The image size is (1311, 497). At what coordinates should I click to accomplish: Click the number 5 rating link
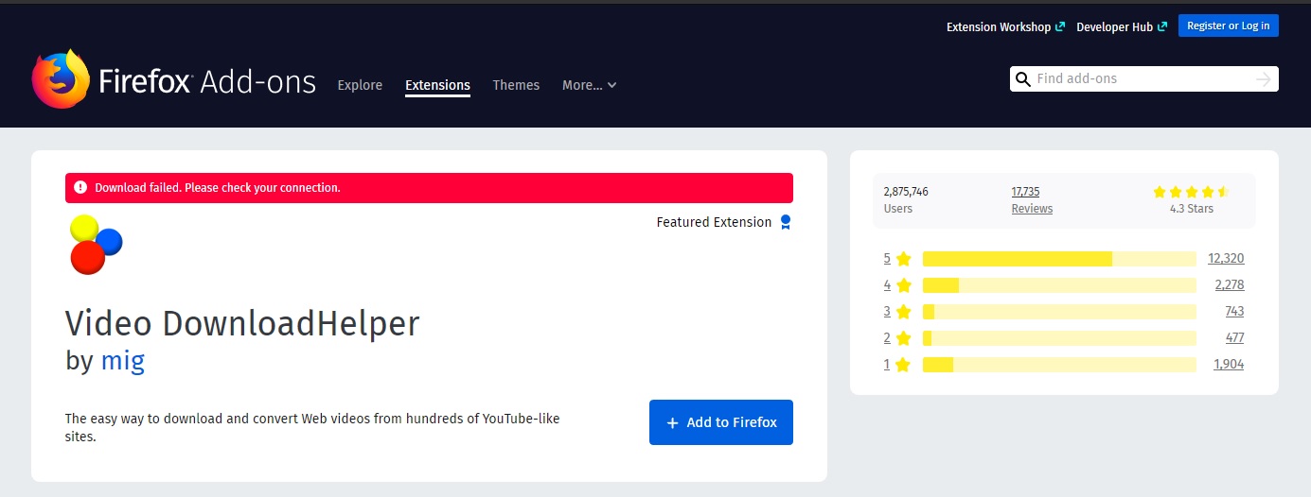pyautogui.click(x=887, y=259)
